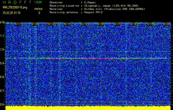Image resolution: width=173 pixels, height=110 pixels.
Task: Click time marker 0117
Action: click(117, 24)
